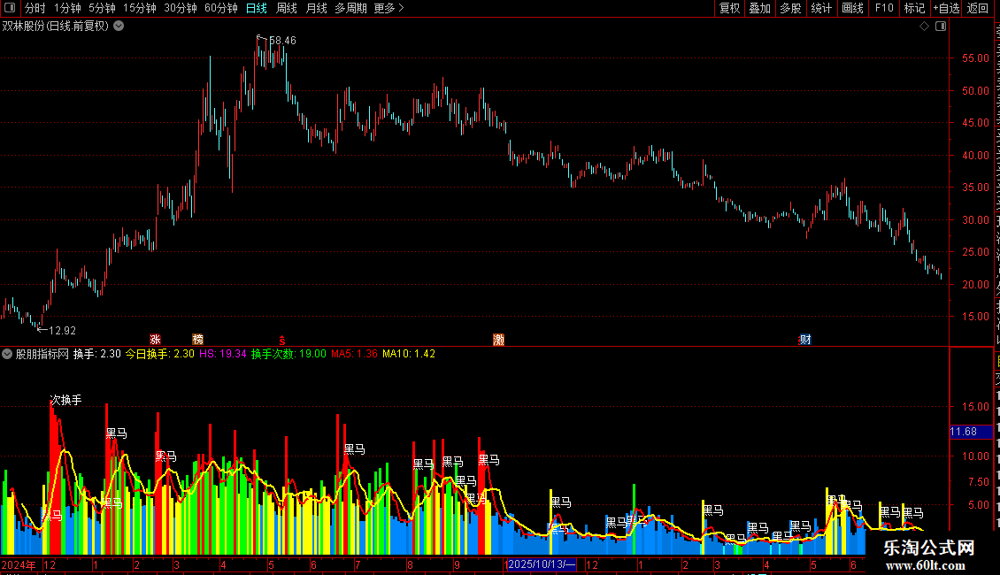Open the 双林股份 chart title dropdown arrow
This screenshot has width=1000, height=575.
click(x=119, y=27)
